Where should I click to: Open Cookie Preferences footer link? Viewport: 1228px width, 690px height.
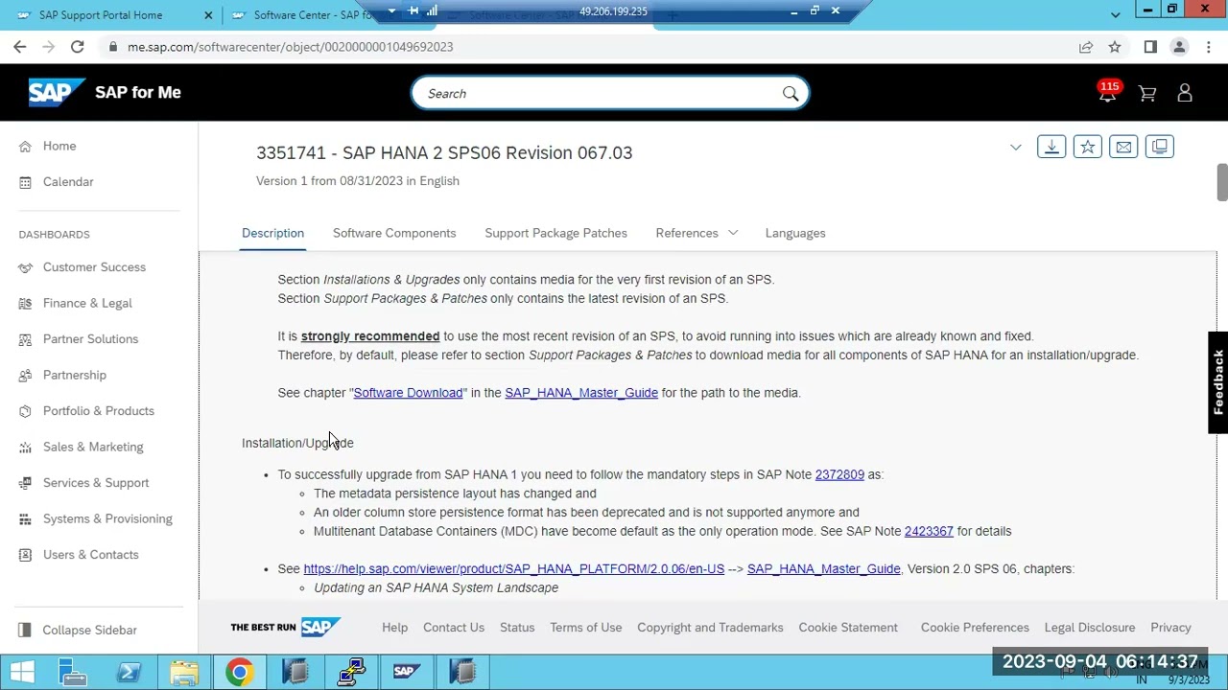[975, 628]
